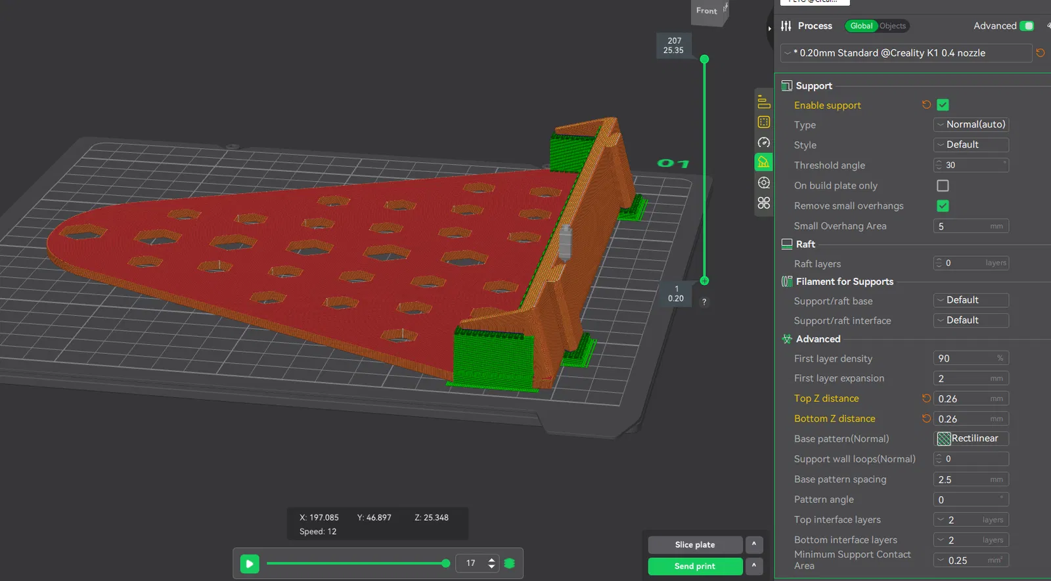The image size is (1051, 581).
Task: Select the Support settings tab icon
Action: pyautogui.click(x=763, y=162)
